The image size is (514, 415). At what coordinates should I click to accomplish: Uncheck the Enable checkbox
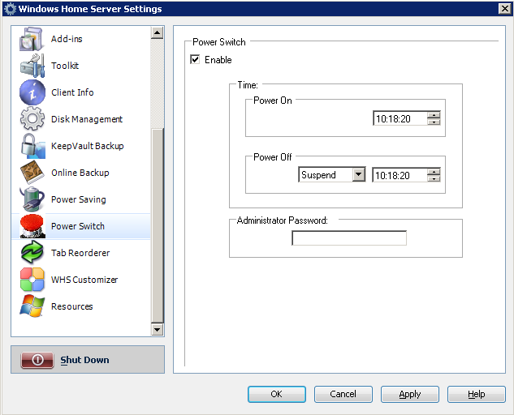(x=195, y=59)
